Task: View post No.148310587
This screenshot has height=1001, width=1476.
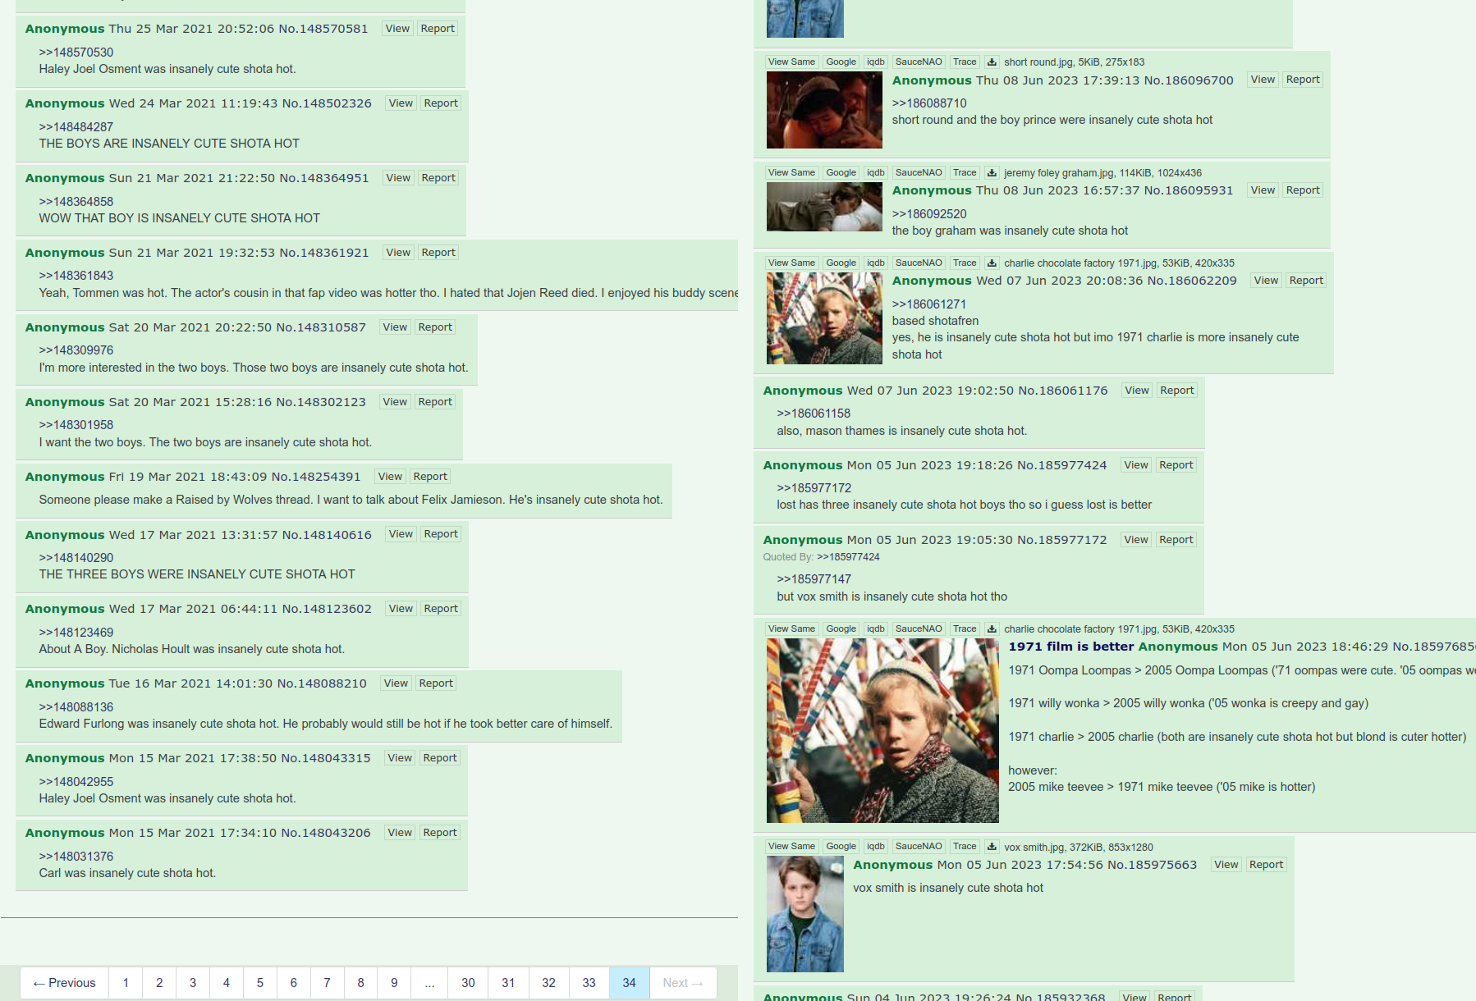Action: (x=395, y=327)
